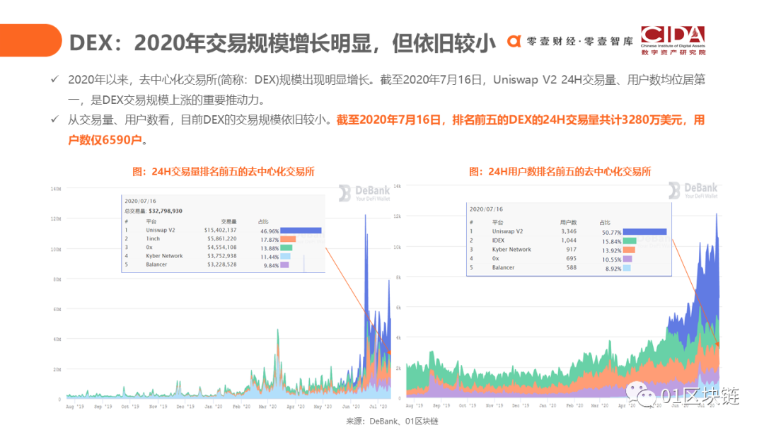Click the blue 50.77% share bar
764x430 pixels.
click(x=644, y=232)
